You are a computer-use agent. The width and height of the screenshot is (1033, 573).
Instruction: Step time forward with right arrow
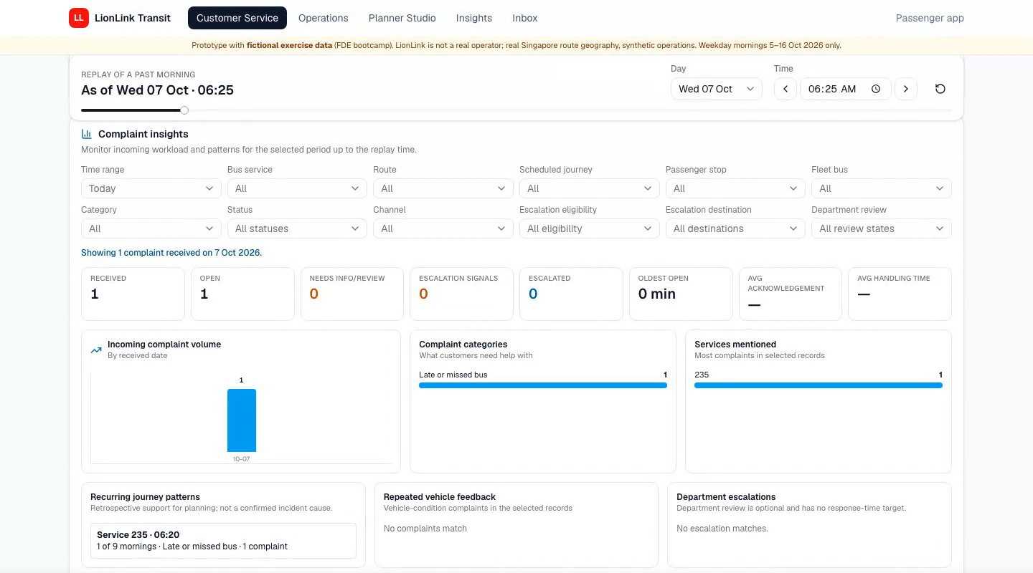pos(906,89)
